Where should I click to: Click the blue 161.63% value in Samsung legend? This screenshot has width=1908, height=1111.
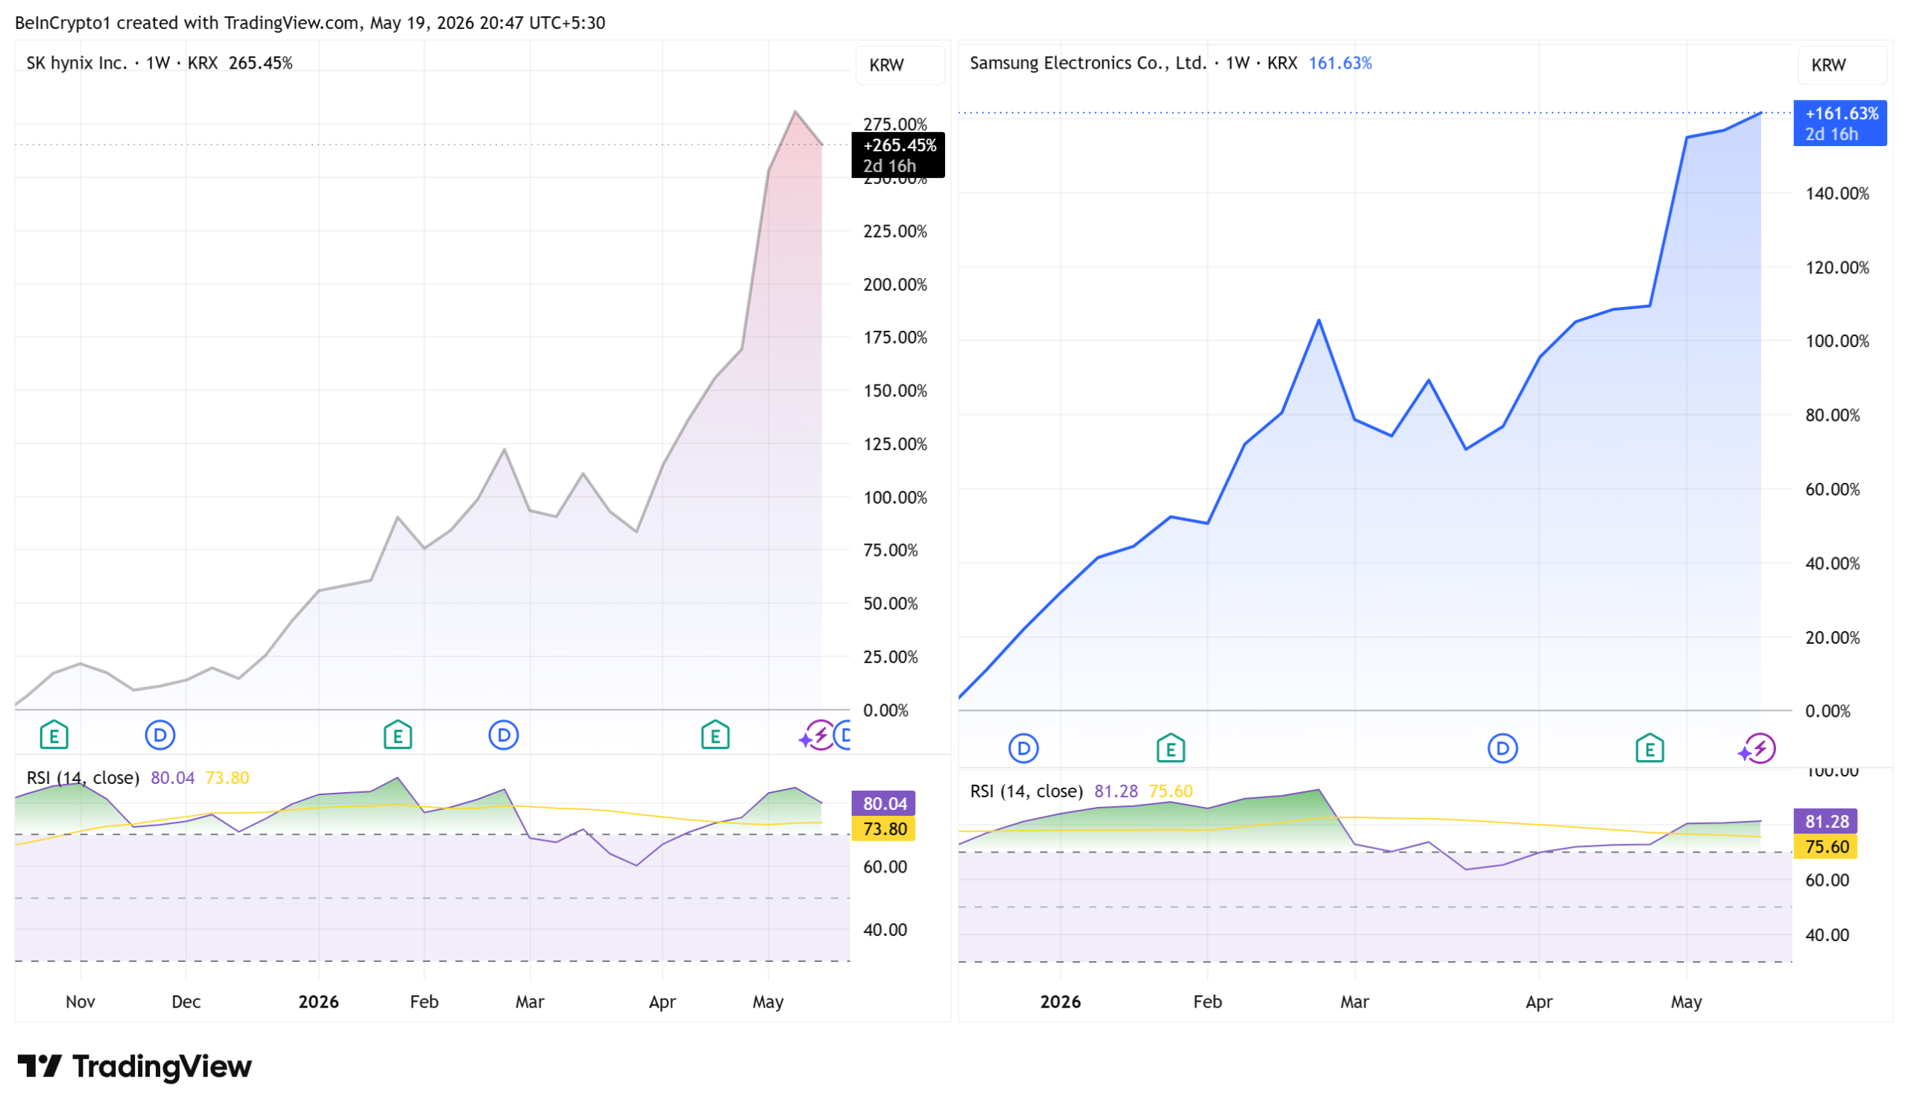[x=1340, y=63]
